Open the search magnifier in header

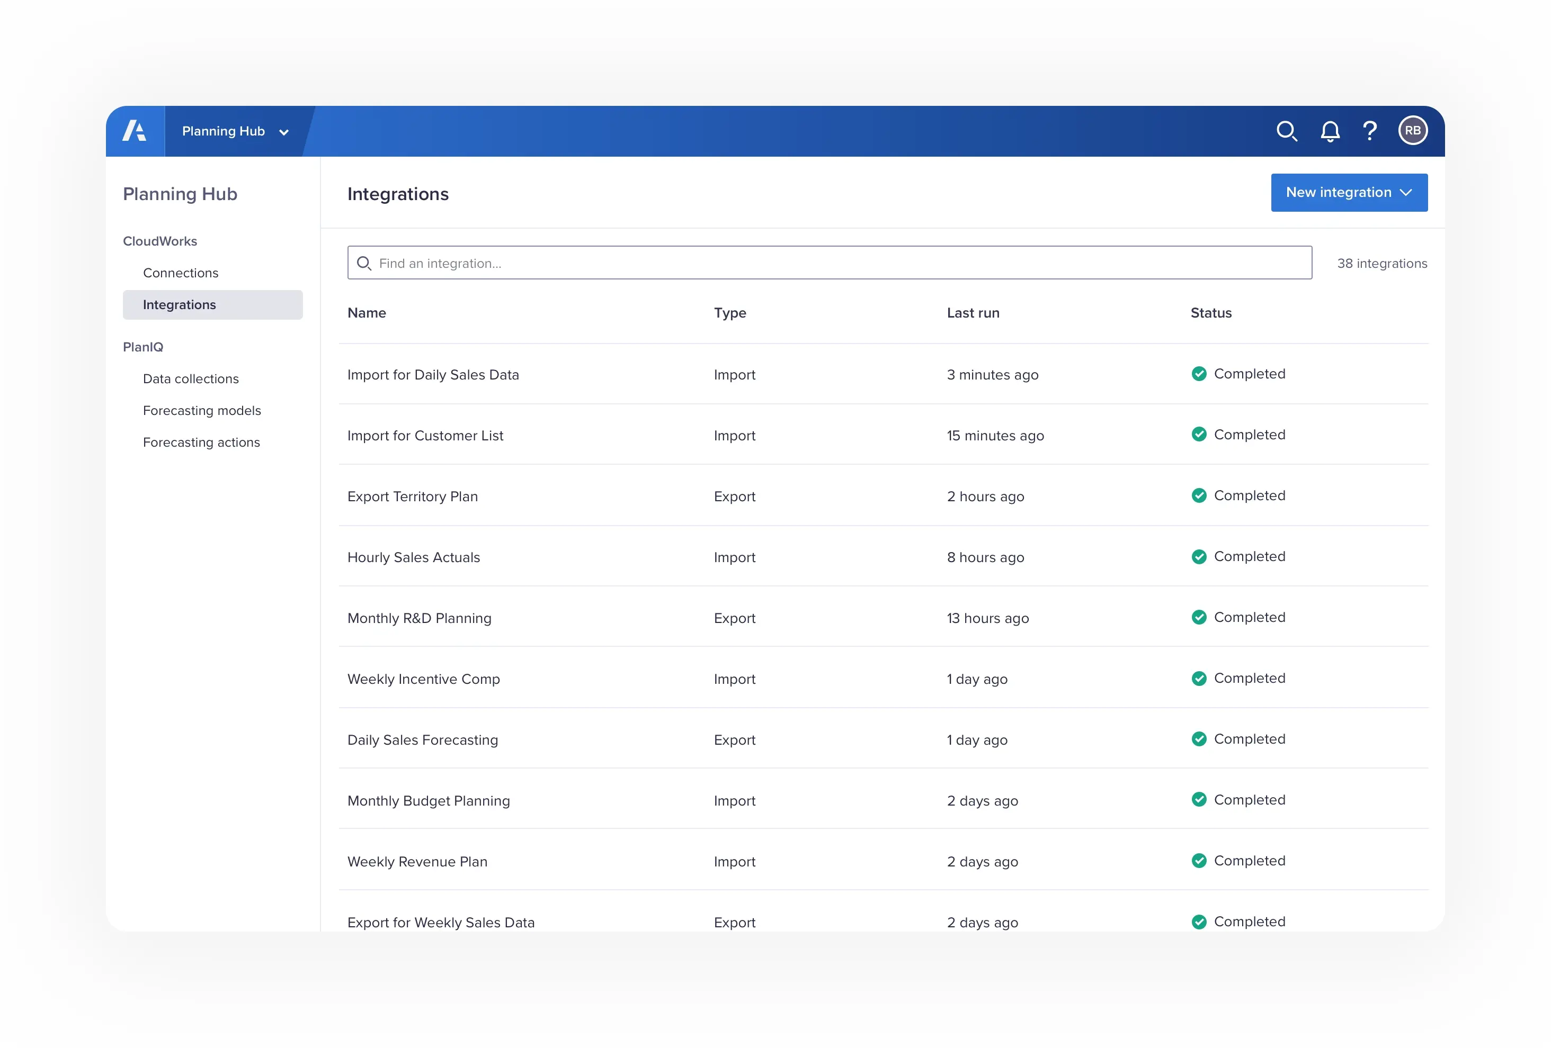1286,131
